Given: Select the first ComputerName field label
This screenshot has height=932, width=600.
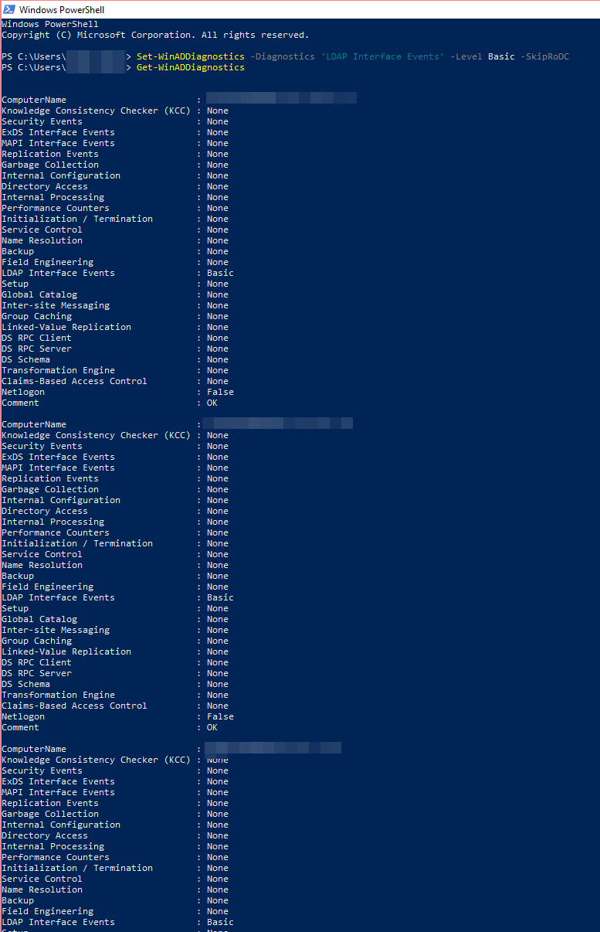Looking at the screenshot, I should (x=33, y=99).
